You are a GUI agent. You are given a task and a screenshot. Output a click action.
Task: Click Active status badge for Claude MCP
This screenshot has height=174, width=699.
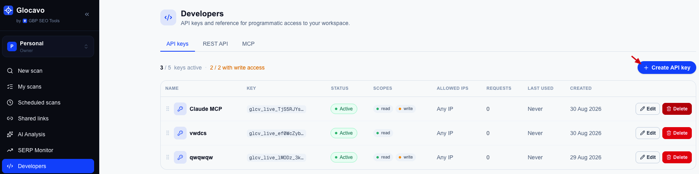[x=344, y=109]
